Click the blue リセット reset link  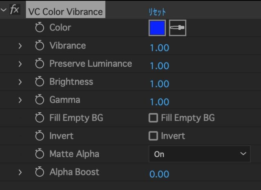click(x=157, y=12)
